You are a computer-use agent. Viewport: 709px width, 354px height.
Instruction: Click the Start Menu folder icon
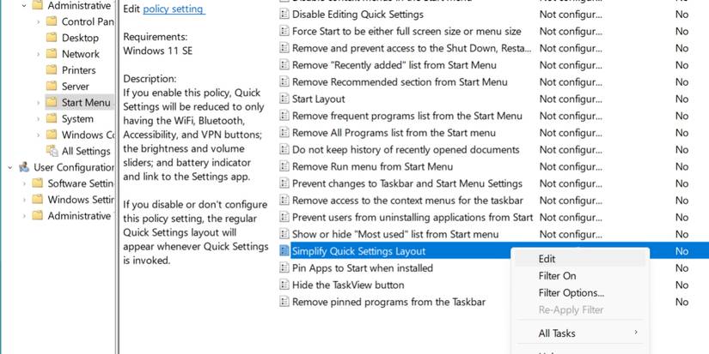coord(51,103)
